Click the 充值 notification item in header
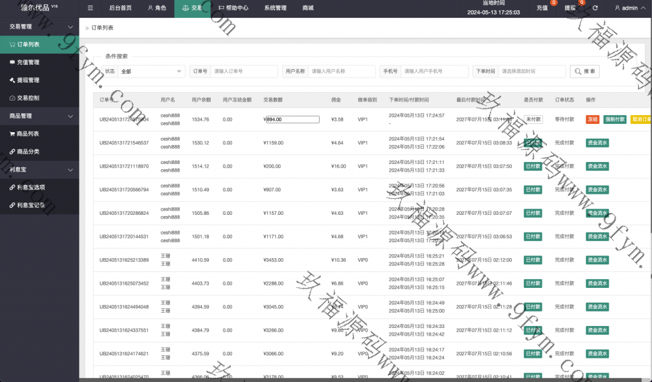The width and height of the screenshot is (652, 382). click(x=542, y=8)
